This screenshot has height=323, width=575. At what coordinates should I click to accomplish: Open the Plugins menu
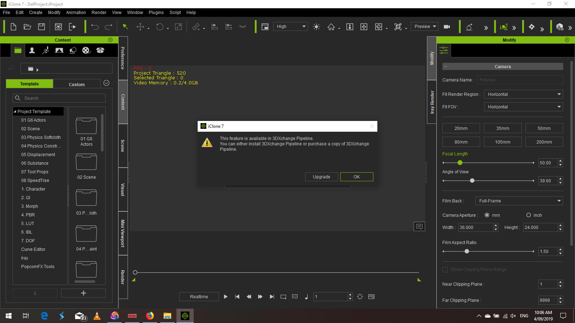tap(156, 13)
